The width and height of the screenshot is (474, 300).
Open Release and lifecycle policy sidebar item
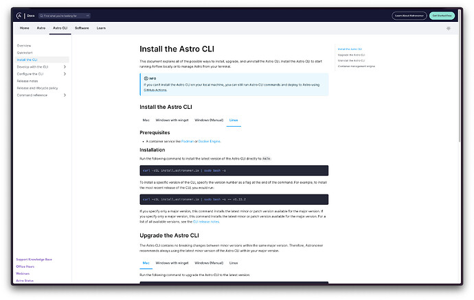point(37,88)
